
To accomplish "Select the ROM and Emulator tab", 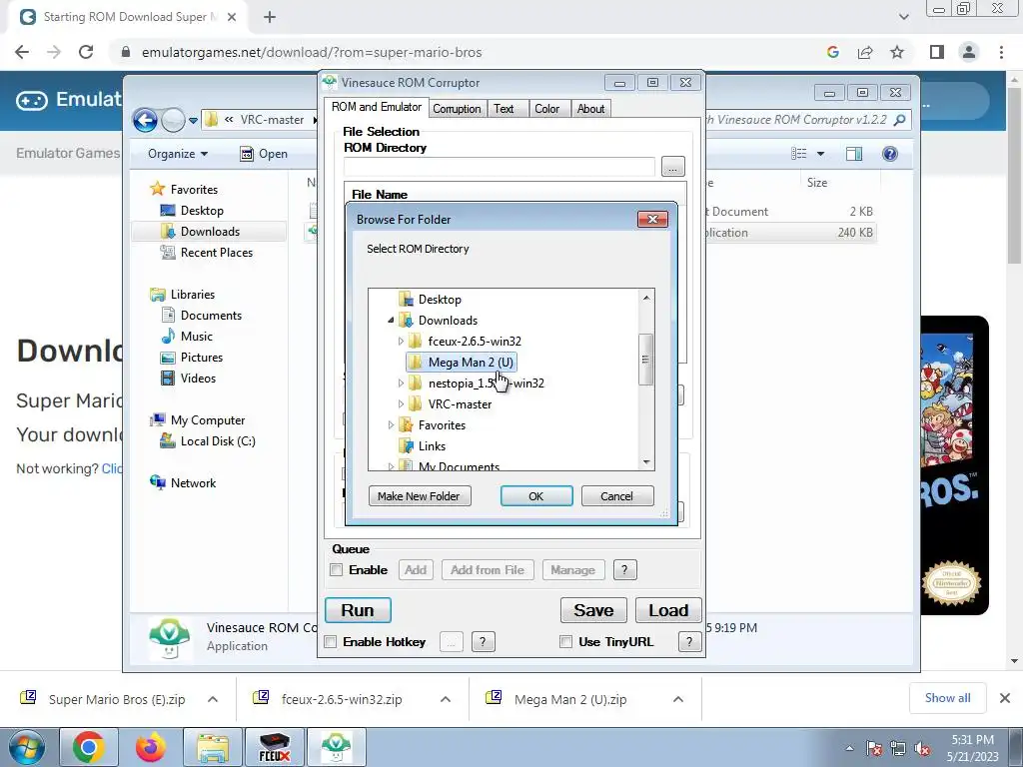I will 377,107.
